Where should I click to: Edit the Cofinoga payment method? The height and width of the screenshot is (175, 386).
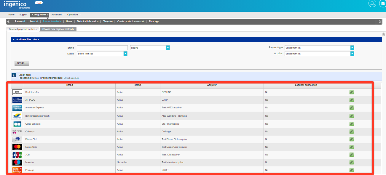[352, 131]
